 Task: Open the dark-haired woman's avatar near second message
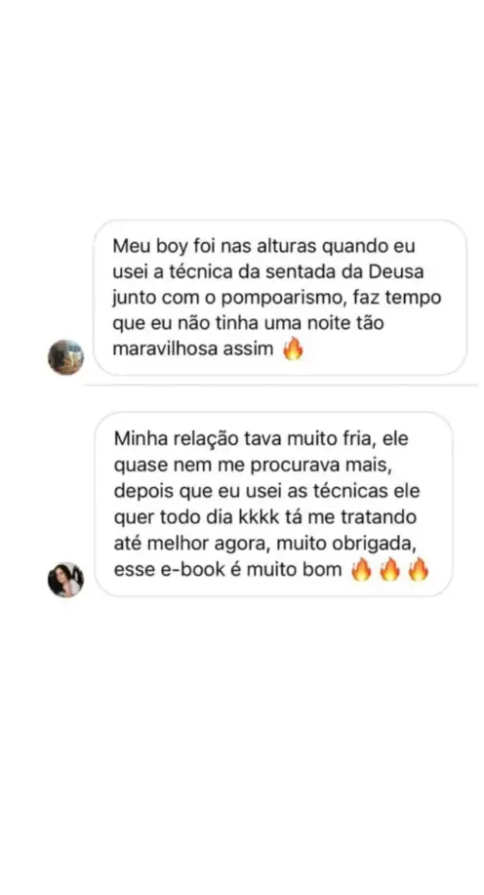tap(65, 580)
